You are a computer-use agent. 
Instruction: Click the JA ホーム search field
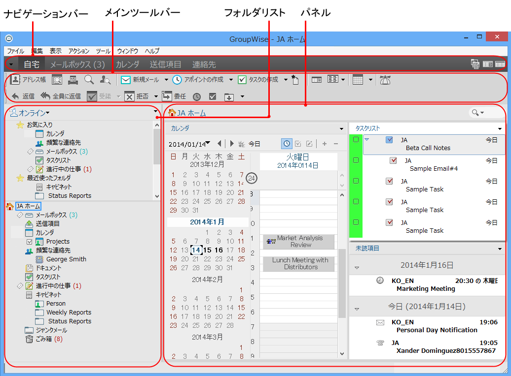click(x=487, y=113)
